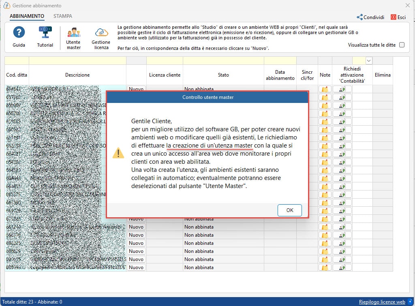Click the Condividi share icon

point(360,17)
